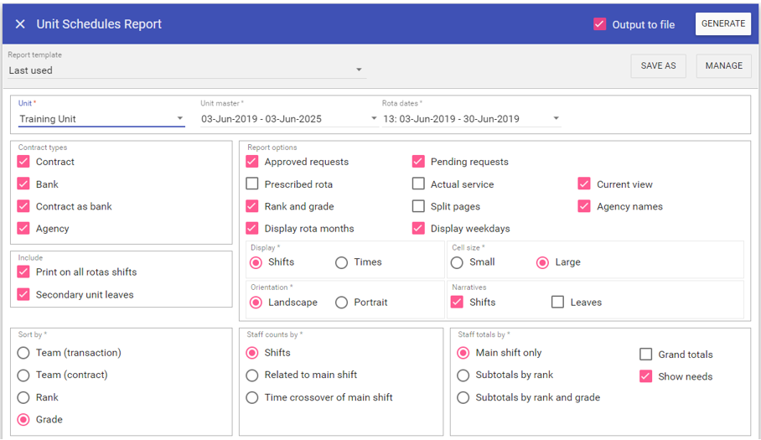761x440 pixels.
Task: Open the Unit dropdown showing Training Unit
Action: [x=179, y=119]
